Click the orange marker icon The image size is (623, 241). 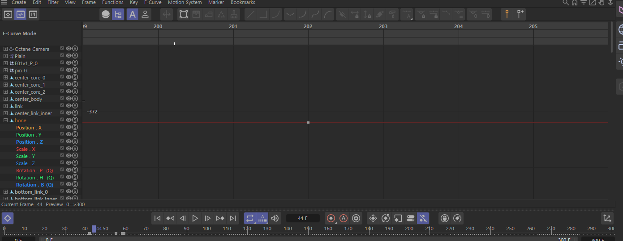coord(507,14)
